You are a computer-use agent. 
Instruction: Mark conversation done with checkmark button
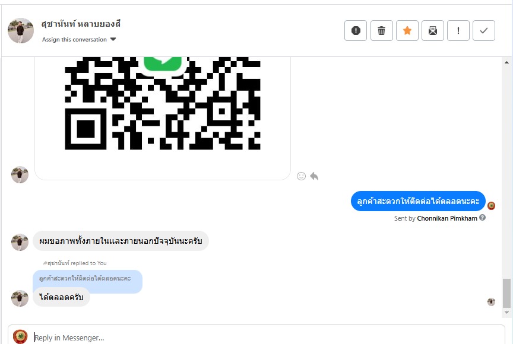(x=484, y=31)
